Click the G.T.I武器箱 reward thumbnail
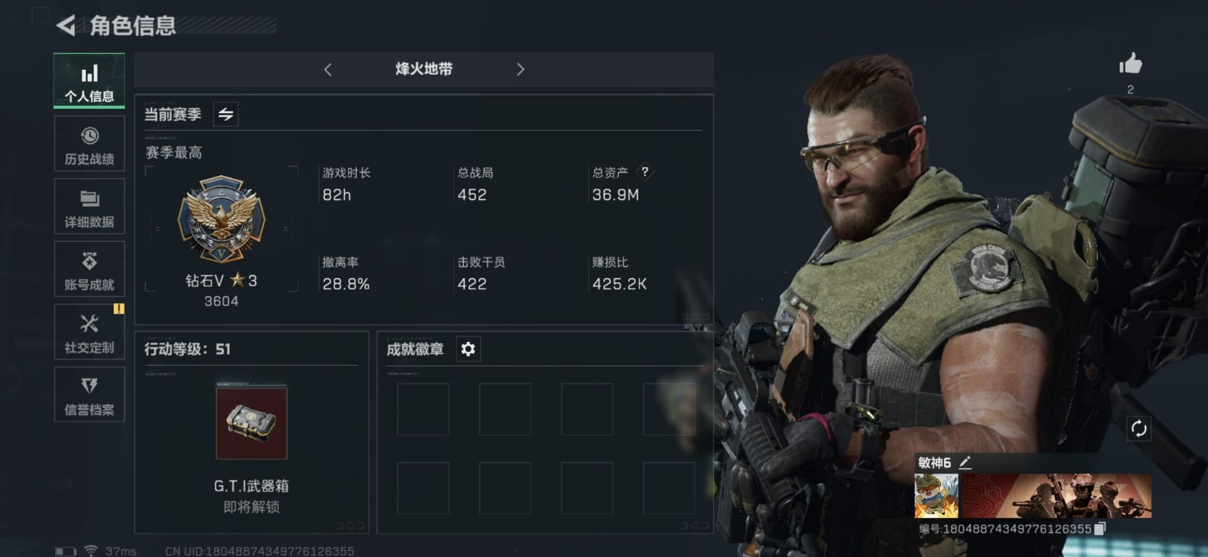 [x=252, y=422]
